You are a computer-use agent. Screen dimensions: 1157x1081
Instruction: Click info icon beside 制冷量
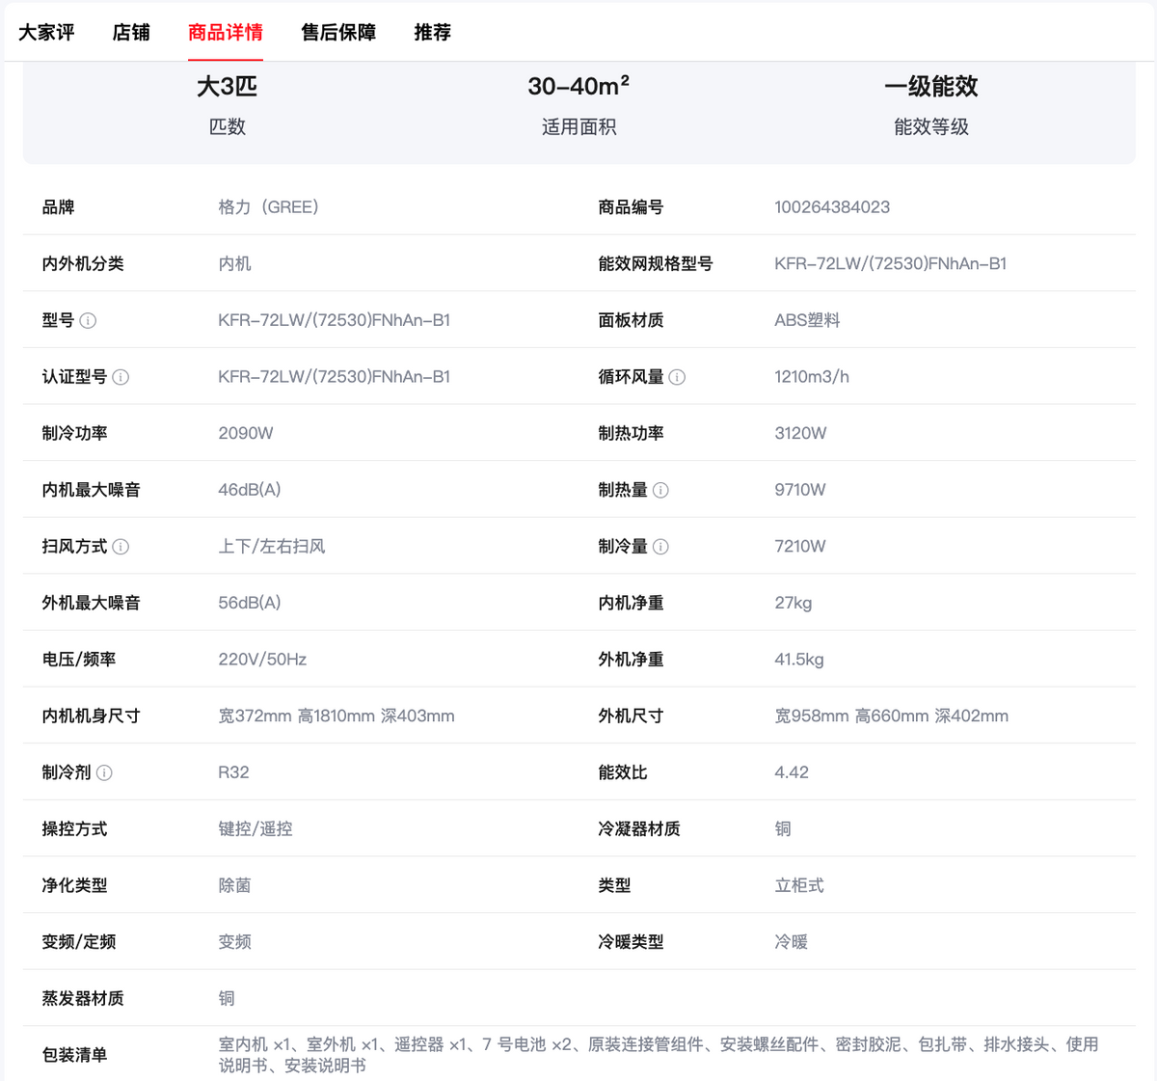point(660,547)
